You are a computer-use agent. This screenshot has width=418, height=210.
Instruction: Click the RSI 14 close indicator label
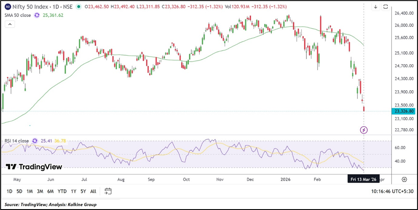point(16,141)
